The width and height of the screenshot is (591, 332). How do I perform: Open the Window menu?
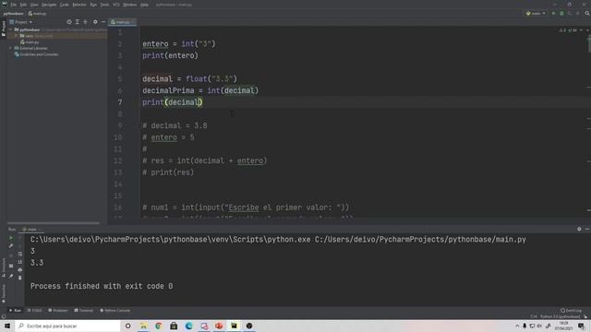pos(130,5)
